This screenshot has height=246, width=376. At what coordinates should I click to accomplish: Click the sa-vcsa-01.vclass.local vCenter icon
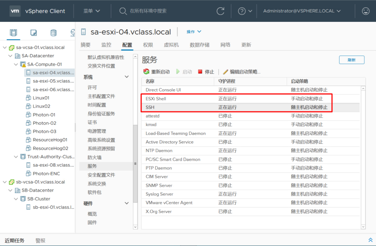11,48
